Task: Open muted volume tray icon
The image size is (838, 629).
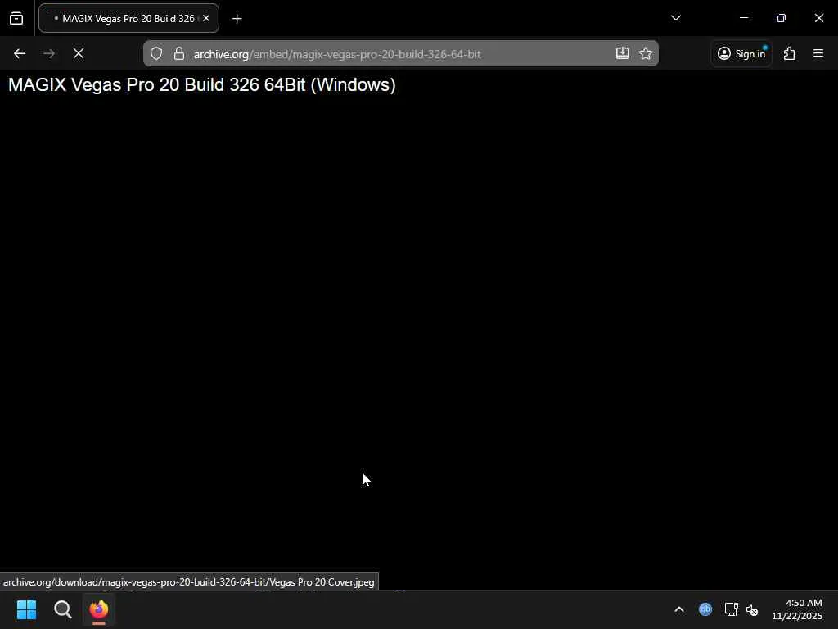Action: [x=752, y=609]
